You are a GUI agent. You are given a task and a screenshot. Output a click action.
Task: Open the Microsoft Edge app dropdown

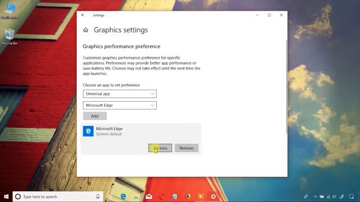coord(120,105)
